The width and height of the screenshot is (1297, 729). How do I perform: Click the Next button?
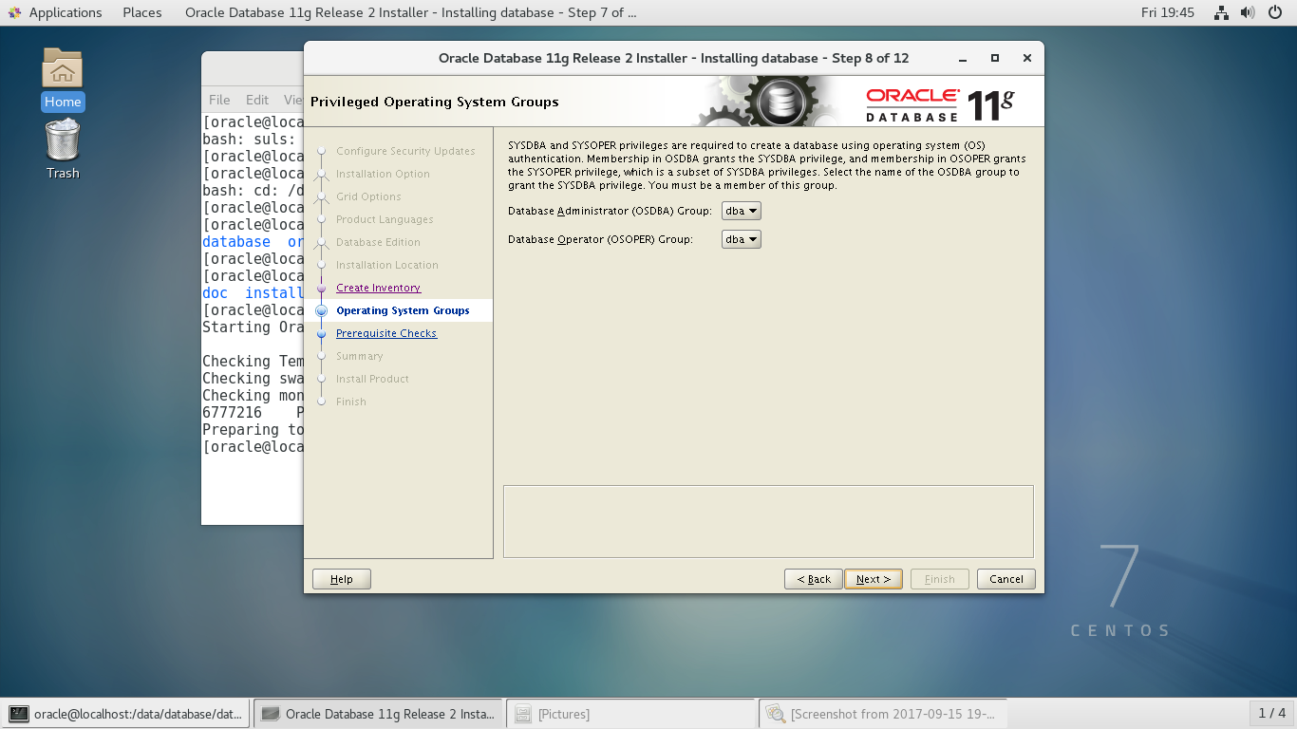(874, 579)
